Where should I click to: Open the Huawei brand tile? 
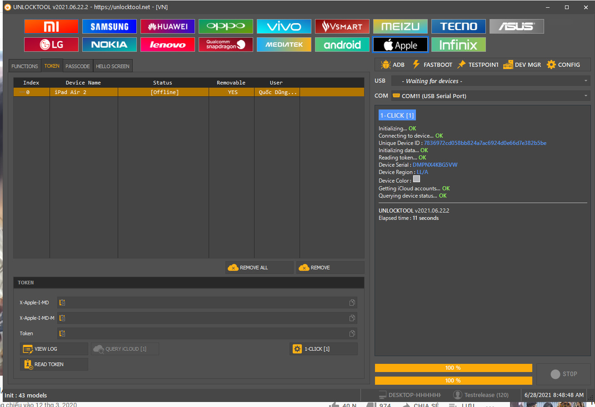pyautogui.click(x=168, y=26)
